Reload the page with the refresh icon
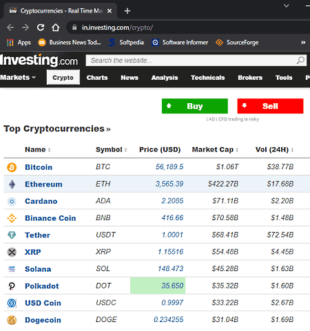Screen dimensions: 310x331 (x=41, y=28)
